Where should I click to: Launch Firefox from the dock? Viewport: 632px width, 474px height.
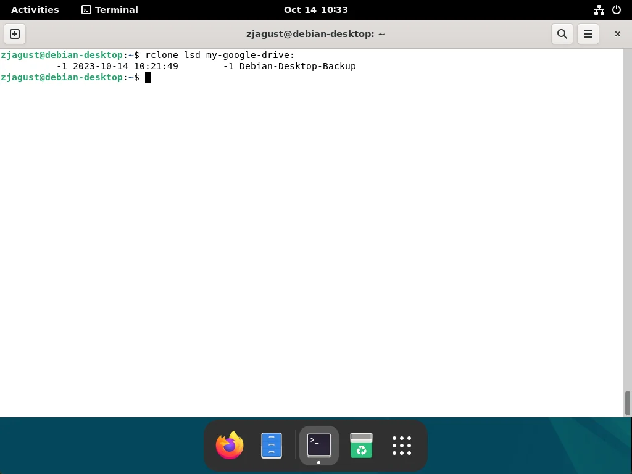click(230, 446)
